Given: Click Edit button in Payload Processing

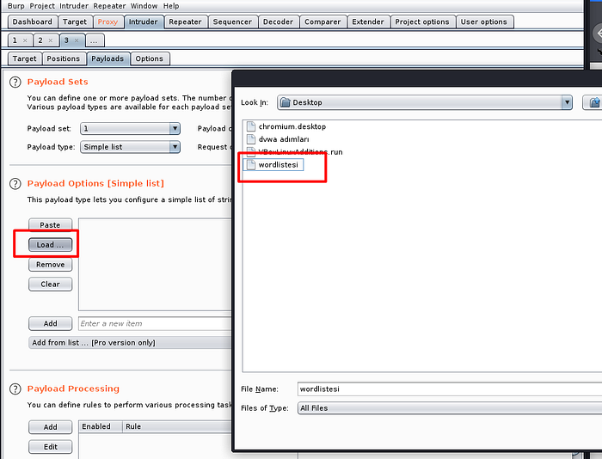Looking at the screenshot, I should pos(50,447).
